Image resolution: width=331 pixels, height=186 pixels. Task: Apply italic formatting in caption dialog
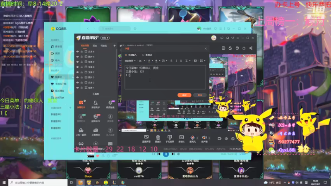(x=176, y=61)
